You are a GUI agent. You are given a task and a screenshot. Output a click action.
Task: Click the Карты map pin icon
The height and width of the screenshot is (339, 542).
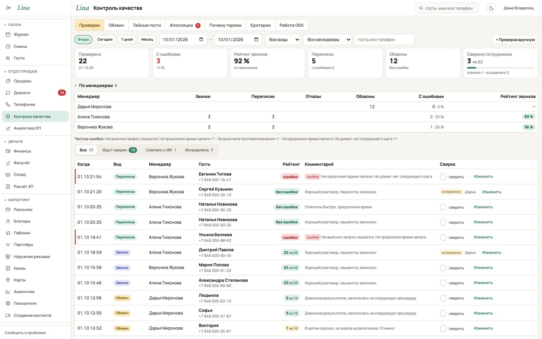pos(8,280)
